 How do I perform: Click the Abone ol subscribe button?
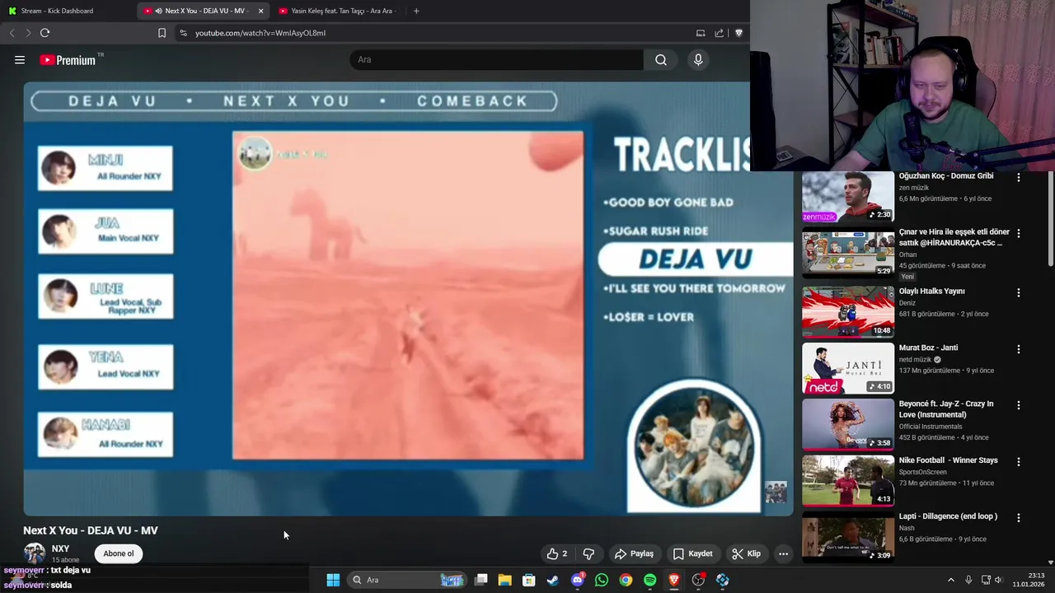click(119, 553)
